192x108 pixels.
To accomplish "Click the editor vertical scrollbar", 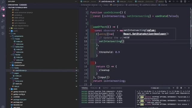I will pyautogui.click(x=191, y=28).
